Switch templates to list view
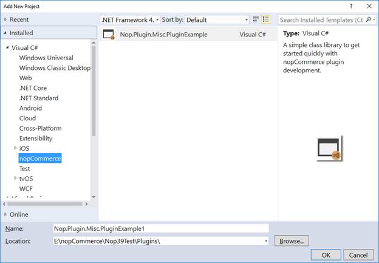 click(x=266, y=19)
